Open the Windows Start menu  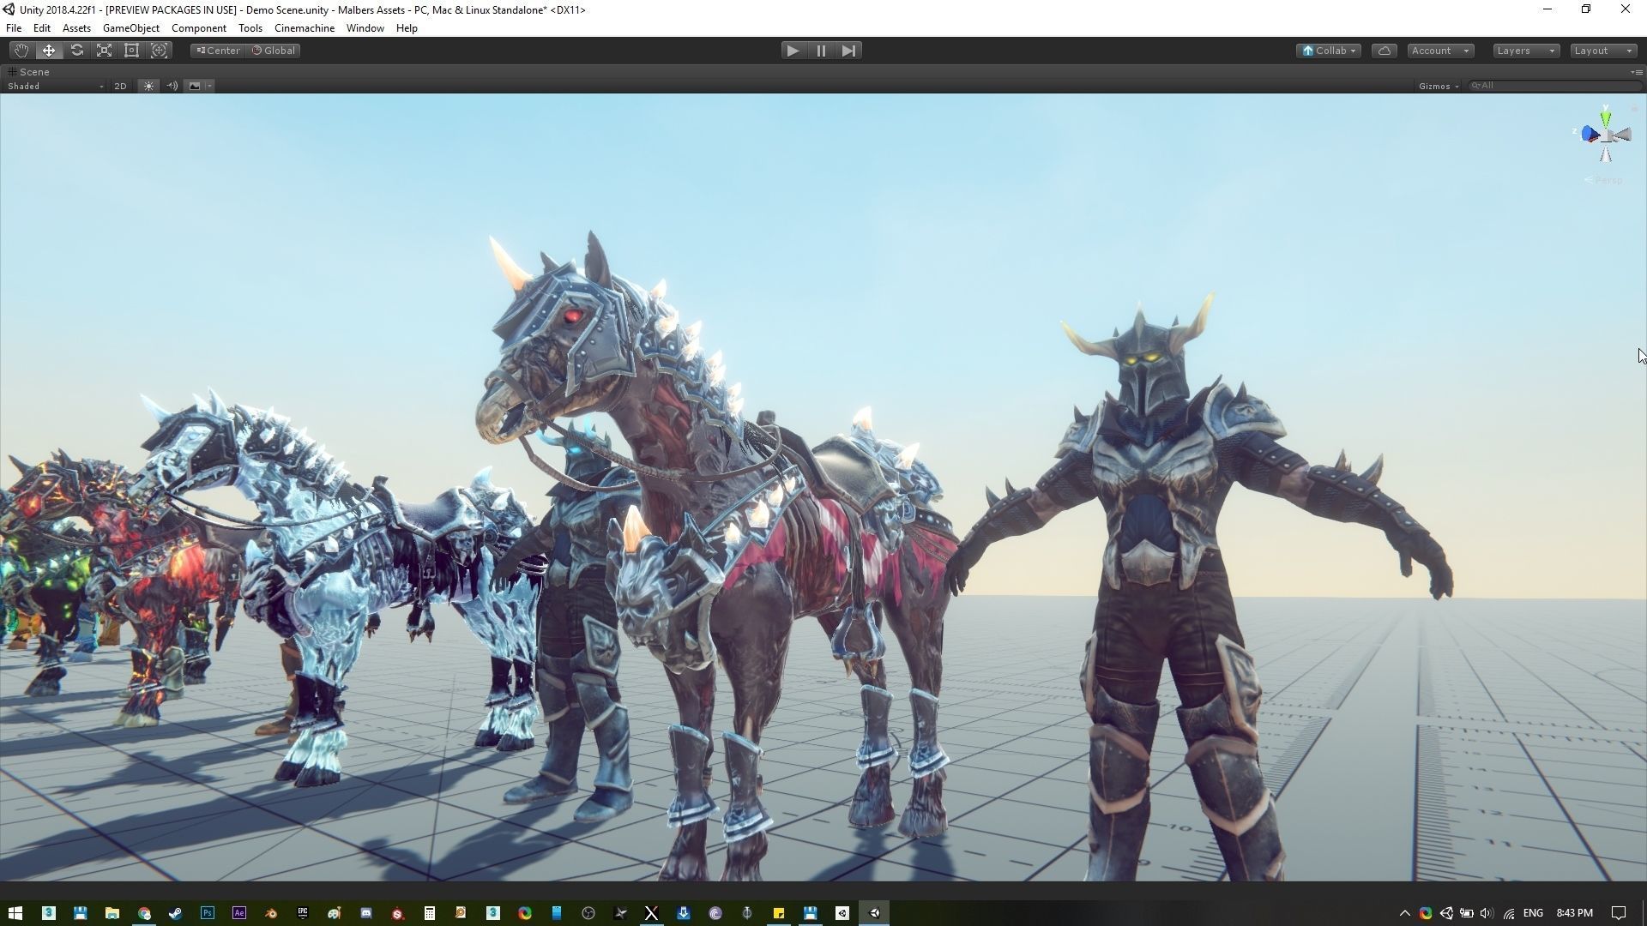pos(15,913)
